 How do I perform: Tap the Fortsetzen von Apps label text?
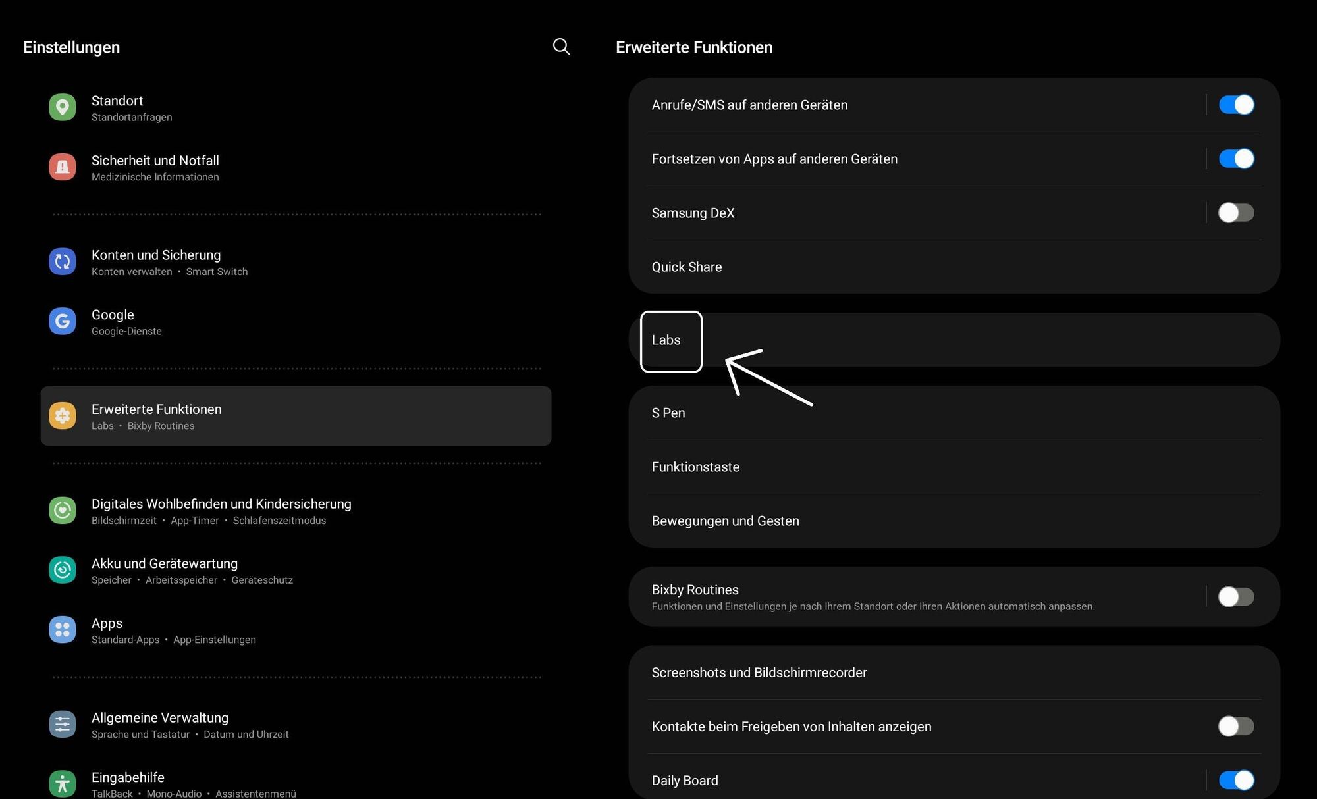point(774,159)
